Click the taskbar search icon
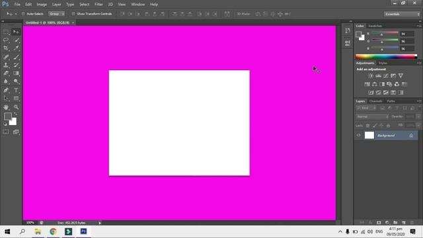 (x=22, y=231)
